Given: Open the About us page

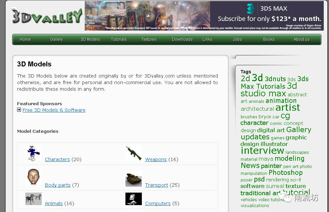Looking at the screenshot, I should click(x=301, y=39).
